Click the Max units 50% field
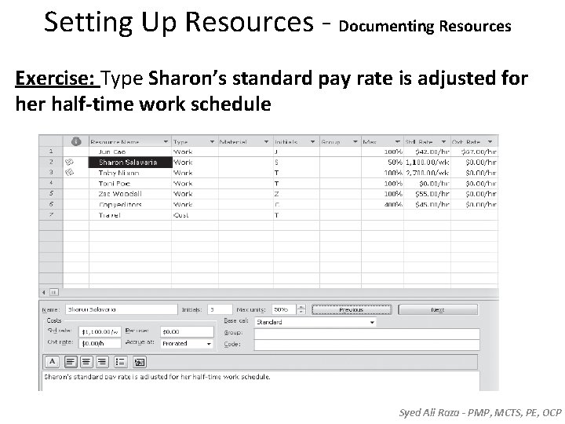This screenshot has height=424, width=565. point(283,309)
